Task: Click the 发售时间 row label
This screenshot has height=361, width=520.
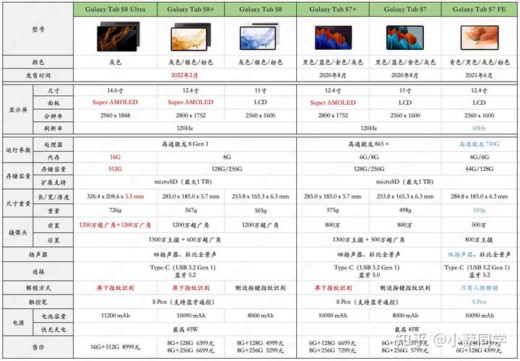Action: pos(38,75)
